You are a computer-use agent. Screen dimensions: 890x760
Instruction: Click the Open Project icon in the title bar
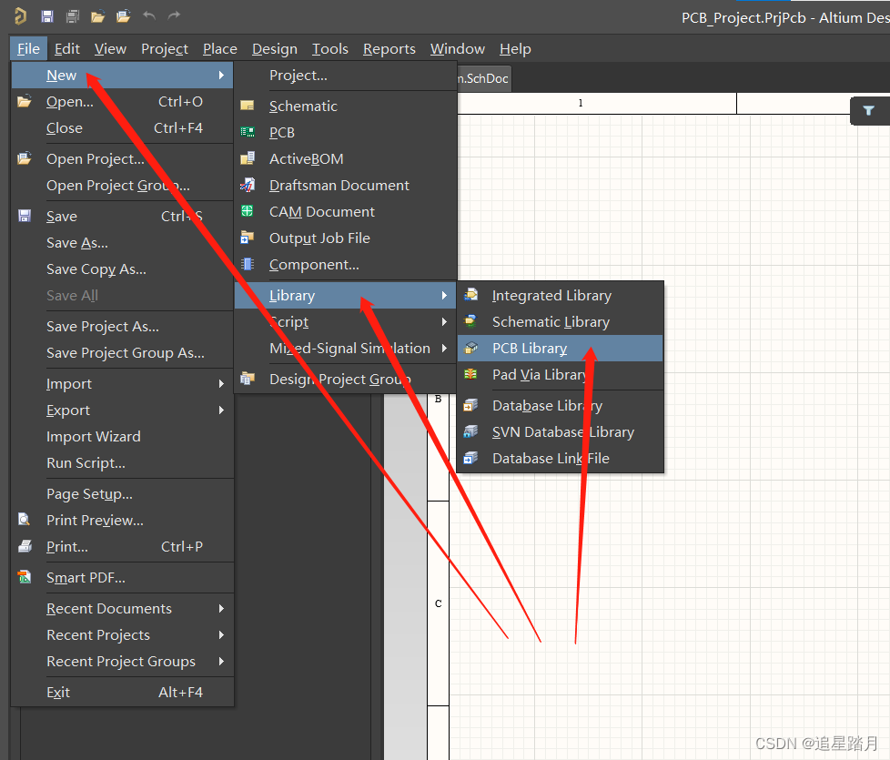click(x=124, y=16)
